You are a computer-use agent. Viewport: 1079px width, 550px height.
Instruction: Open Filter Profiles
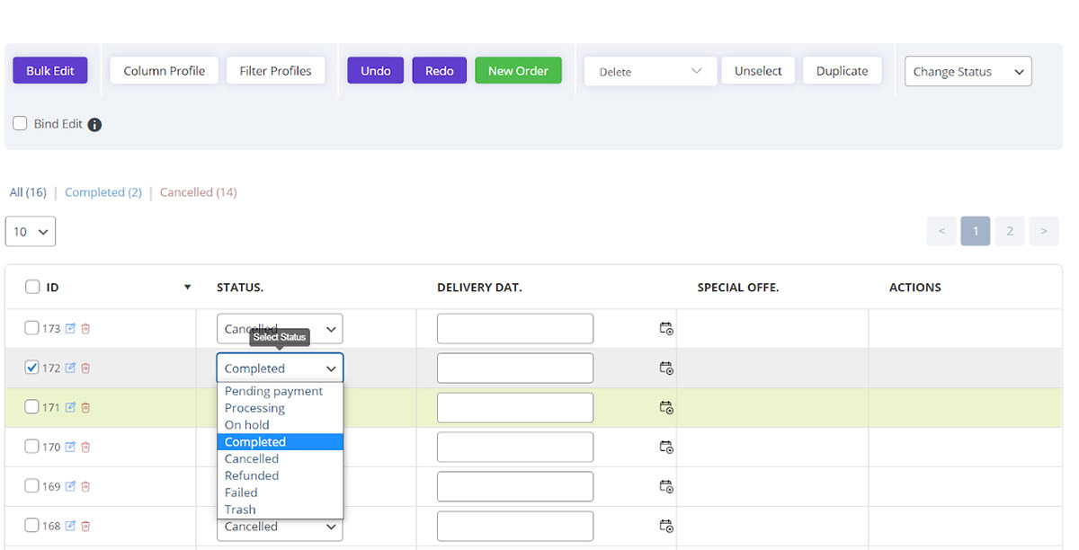[x=275, y=71]
